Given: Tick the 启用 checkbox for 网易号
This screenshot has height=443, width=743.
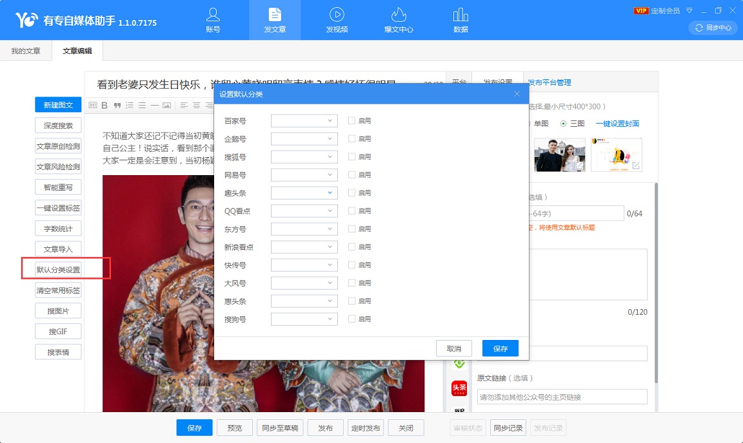Looking at the screenshot, I should click(352, 174).
